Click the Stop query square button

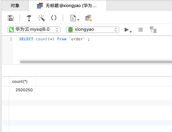pos(141,30)
